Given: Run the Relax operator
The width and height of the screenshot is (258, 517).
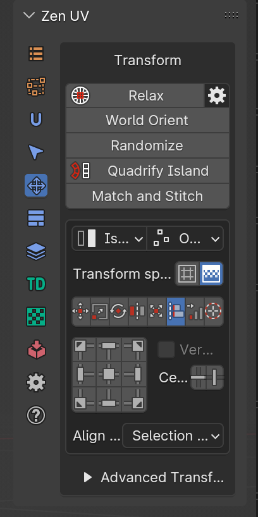Looking at the screenshot, I should (x=135, y=95).
